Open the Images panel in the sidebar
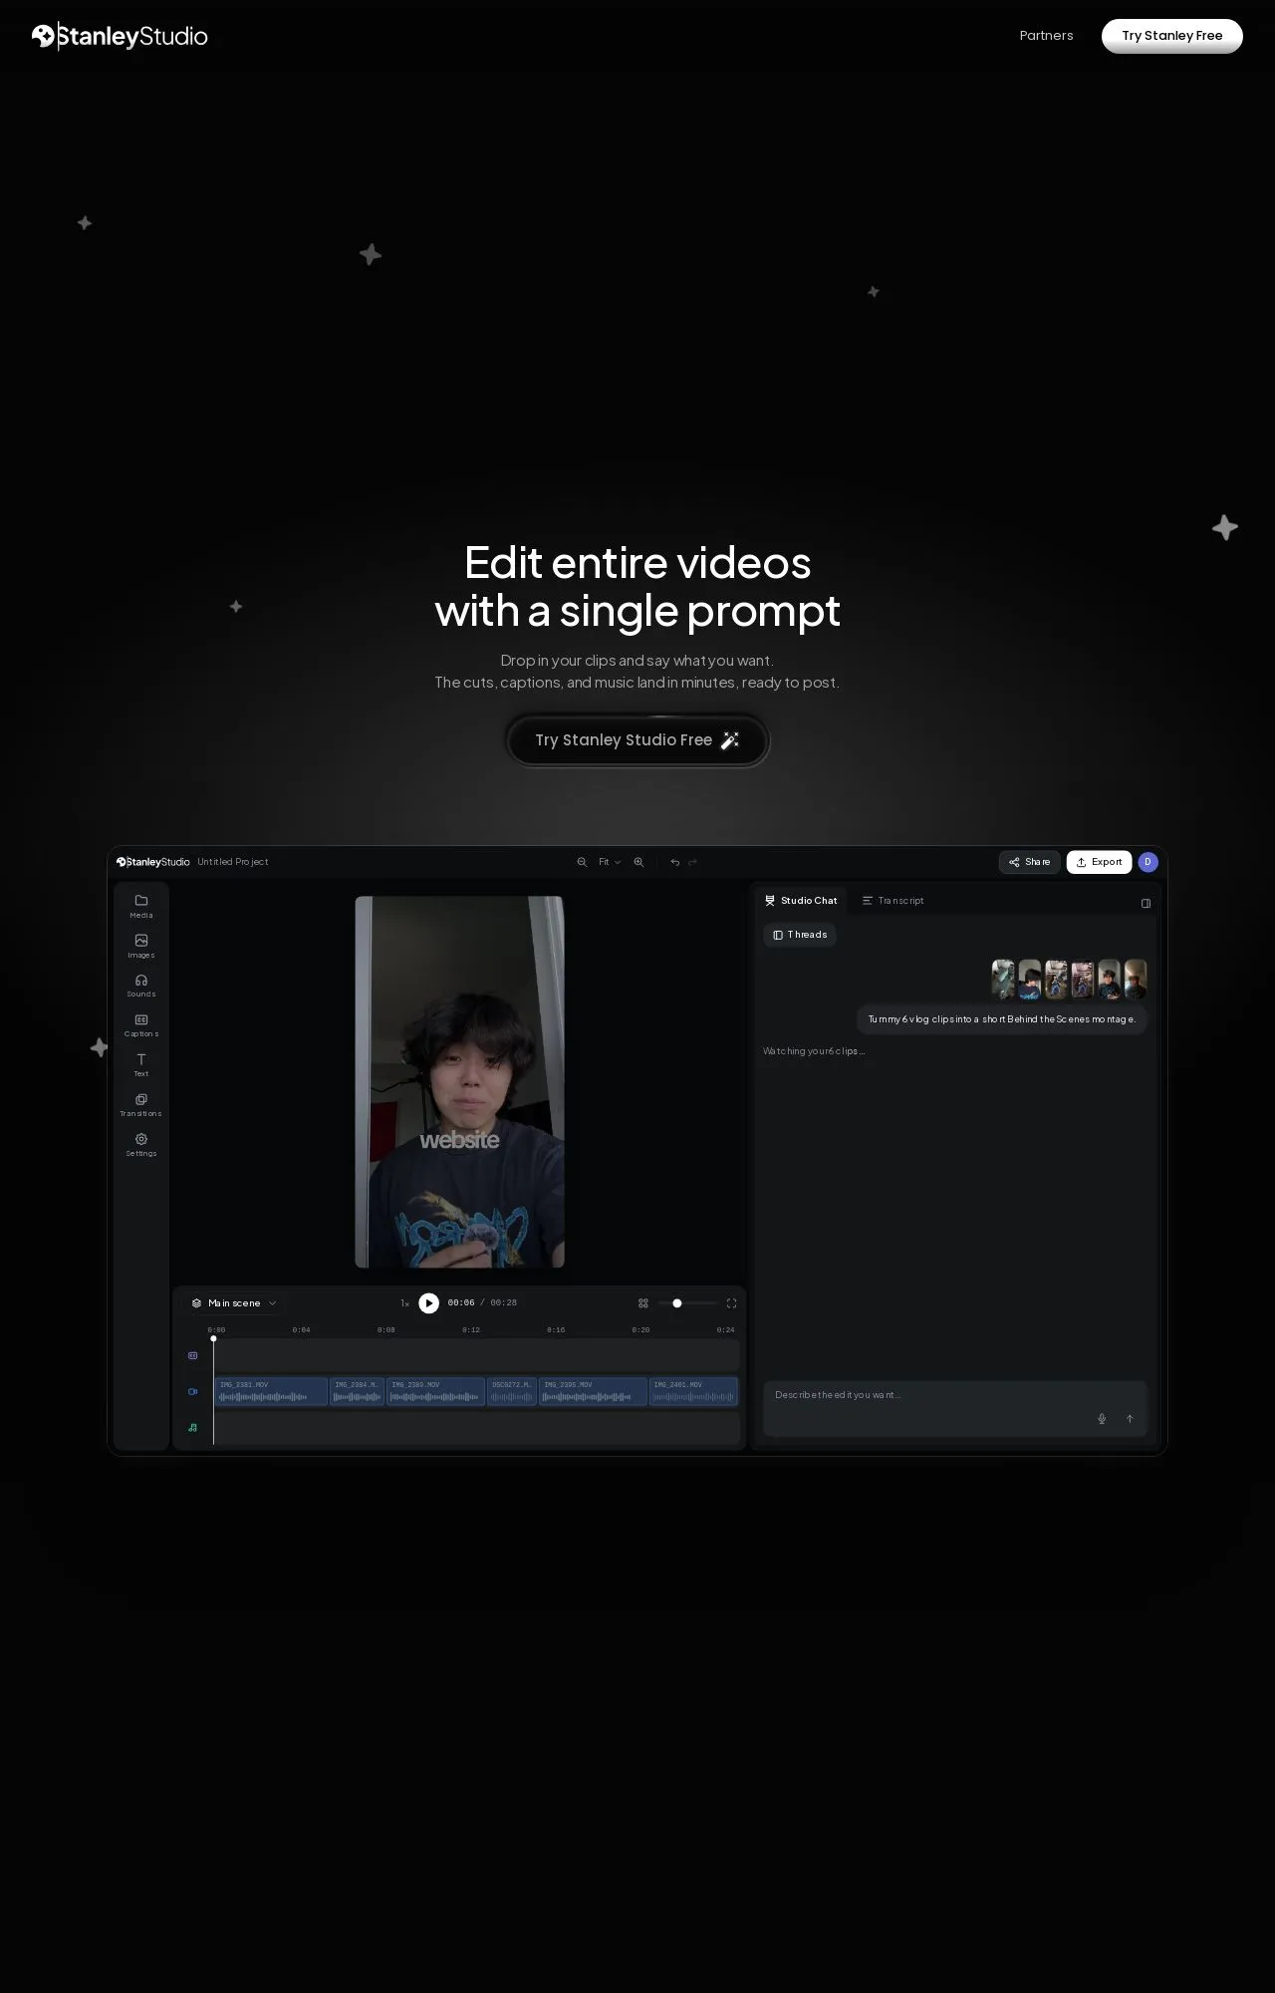The image size is (1275, 1993). (x=141, y=946)
